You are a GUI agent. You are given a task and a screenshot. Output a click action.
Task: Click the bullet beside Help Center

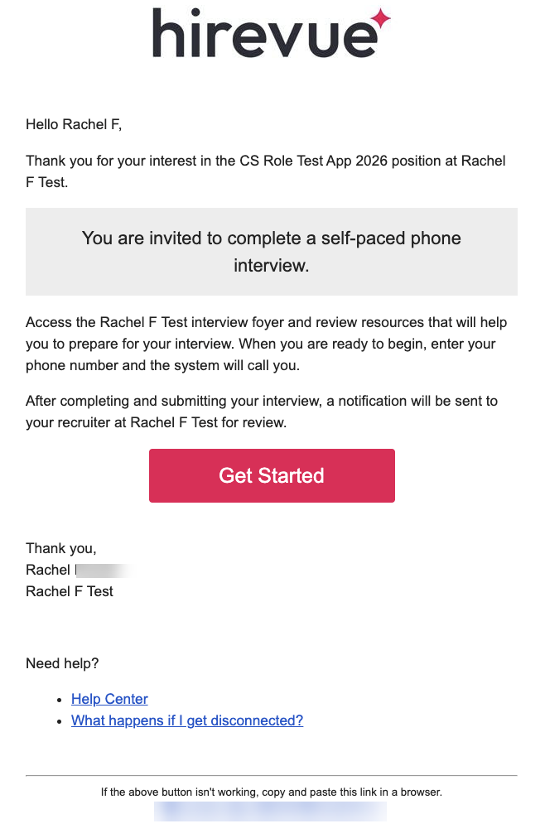(59, 700)
